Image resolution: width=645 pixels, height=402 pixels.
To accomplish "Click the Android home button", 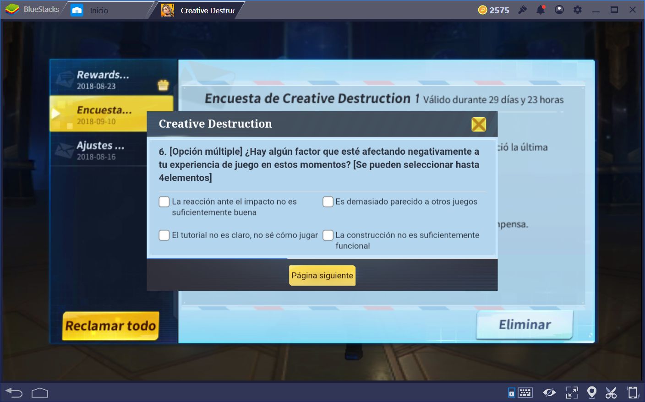I will [40, 392].
